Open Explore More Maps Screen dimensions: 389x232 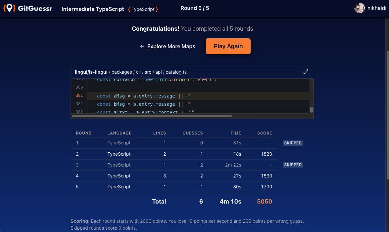[171, 46]
